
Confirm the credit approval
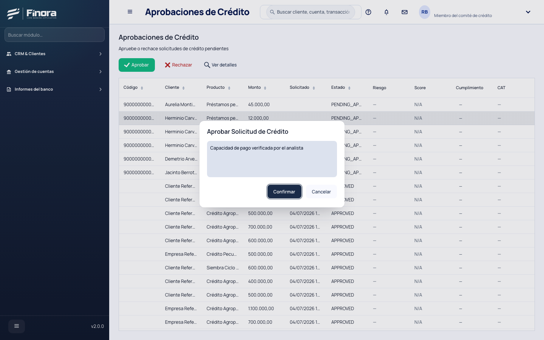pos(284,192)
